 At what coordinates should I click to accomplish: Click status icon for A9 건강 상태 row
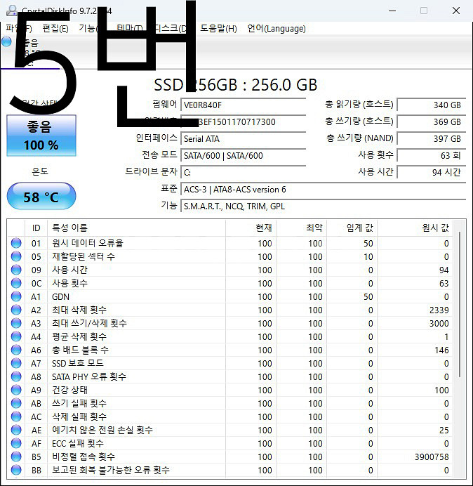(x=16, y=390)
